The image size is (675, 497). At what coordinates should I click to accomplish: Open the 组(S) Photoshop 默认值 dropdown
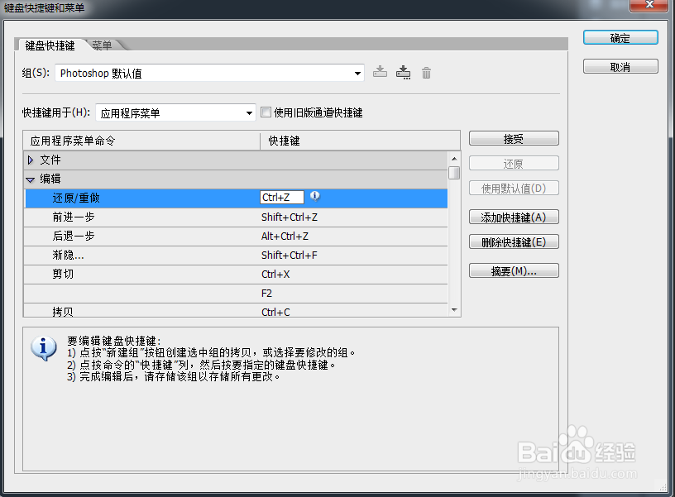[x=209, y=73]
